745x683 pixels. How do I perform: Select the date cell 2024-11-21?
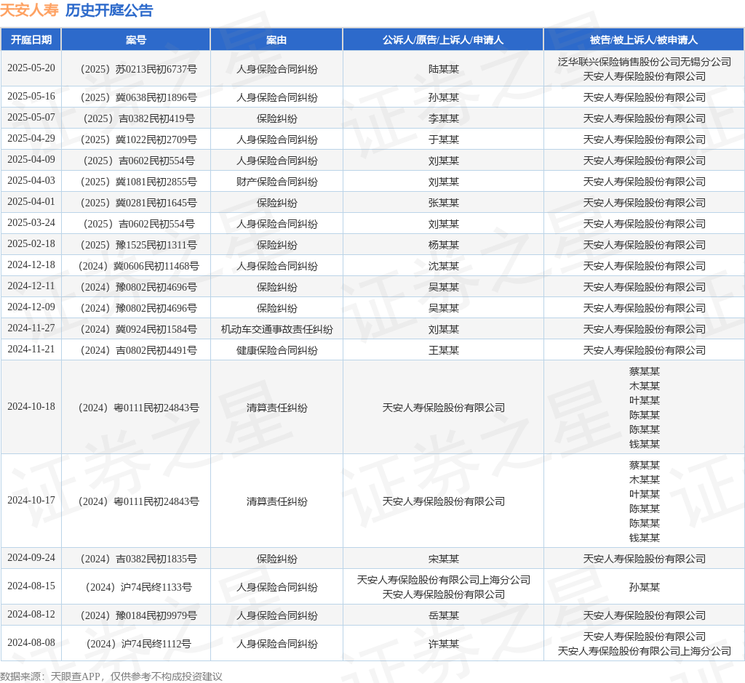point(31,349)
